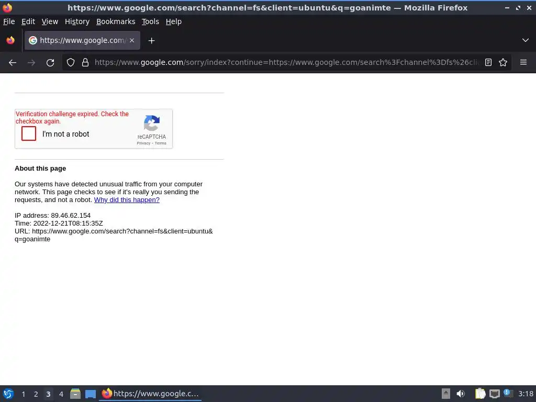Open the update notifier tray icon
This screenshot has width=536, height=402.
[508, 394]
